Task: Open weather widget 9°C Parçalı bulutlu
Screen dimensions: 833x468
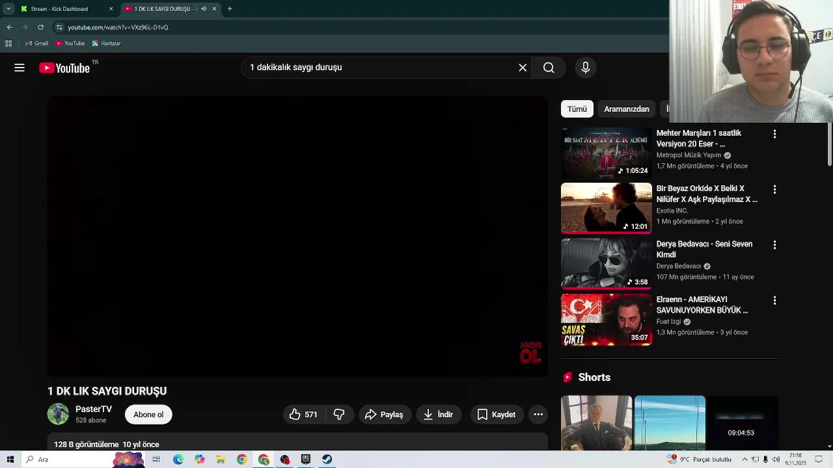Action: [699, 460]
